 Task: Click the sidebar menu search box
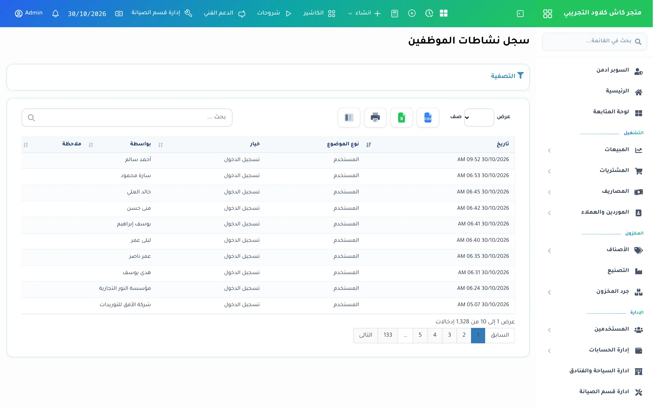point(594,41)
